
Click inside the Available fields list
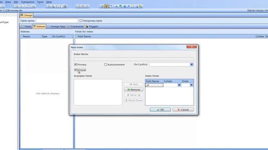pos(98,92)
